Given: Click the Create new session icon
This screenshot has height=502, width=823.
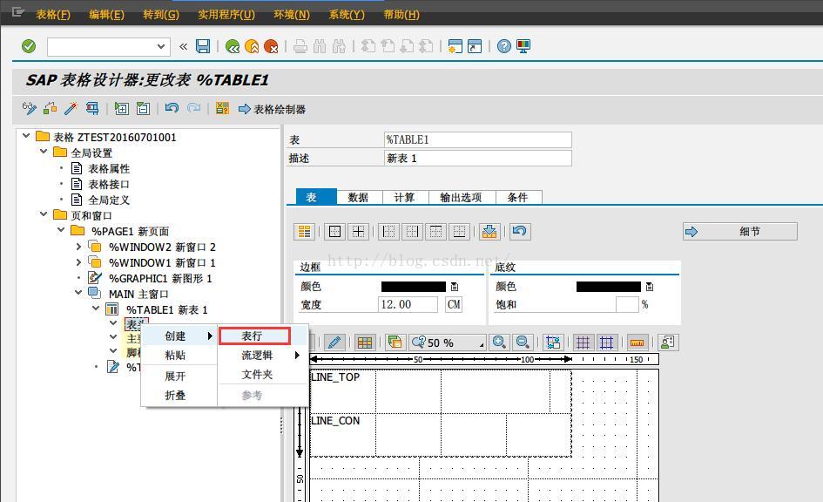Looking at the screenshot, I should pyautogui.click(x=455, y=46).
